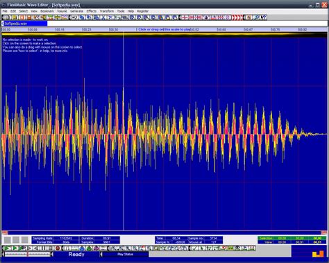Open the File menu

tap(5, 11)
